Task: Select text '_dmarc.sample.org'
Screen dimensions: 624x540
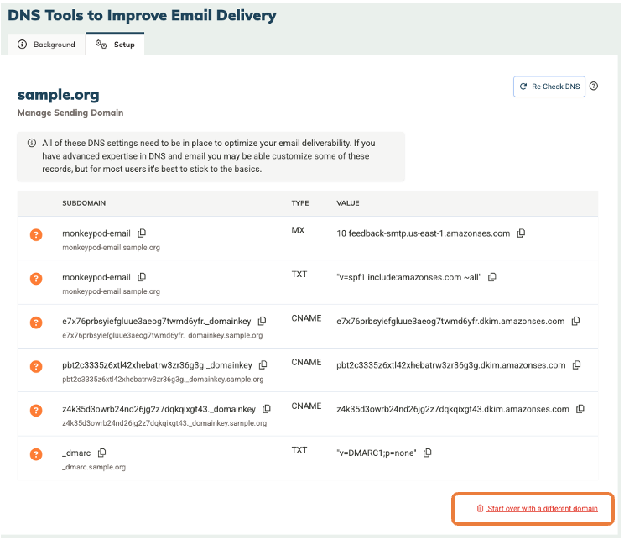Action: 94,467
